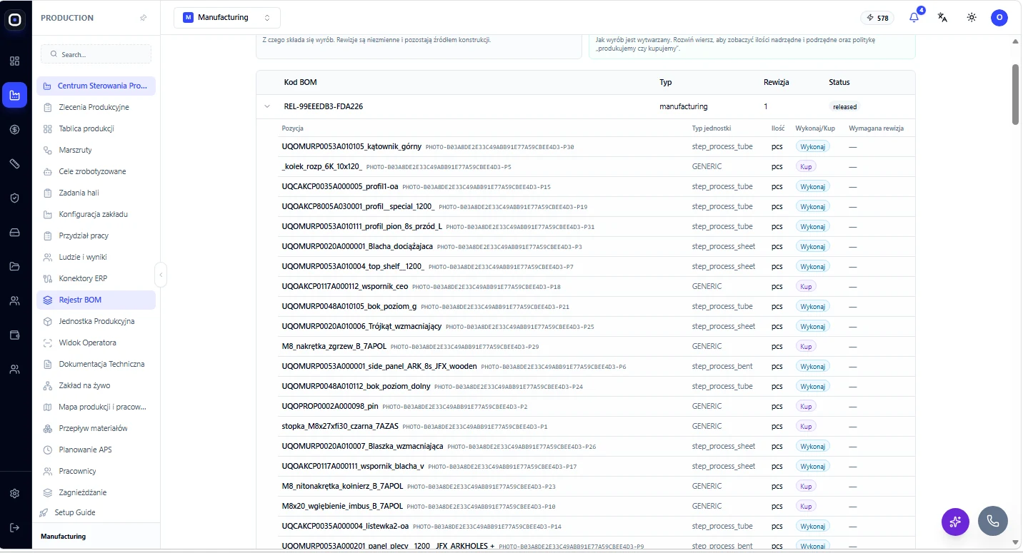This screenshot has width=1023, height=553.
Task: Open Rejestr BOM sidebar item
Action: pyautogui.click(x=96, y=300)
